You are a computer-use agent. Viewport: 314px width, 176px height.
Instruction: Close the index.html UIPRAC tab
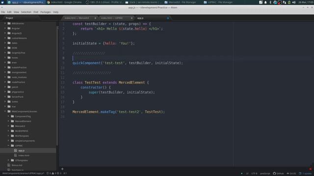tap(131, 18)
